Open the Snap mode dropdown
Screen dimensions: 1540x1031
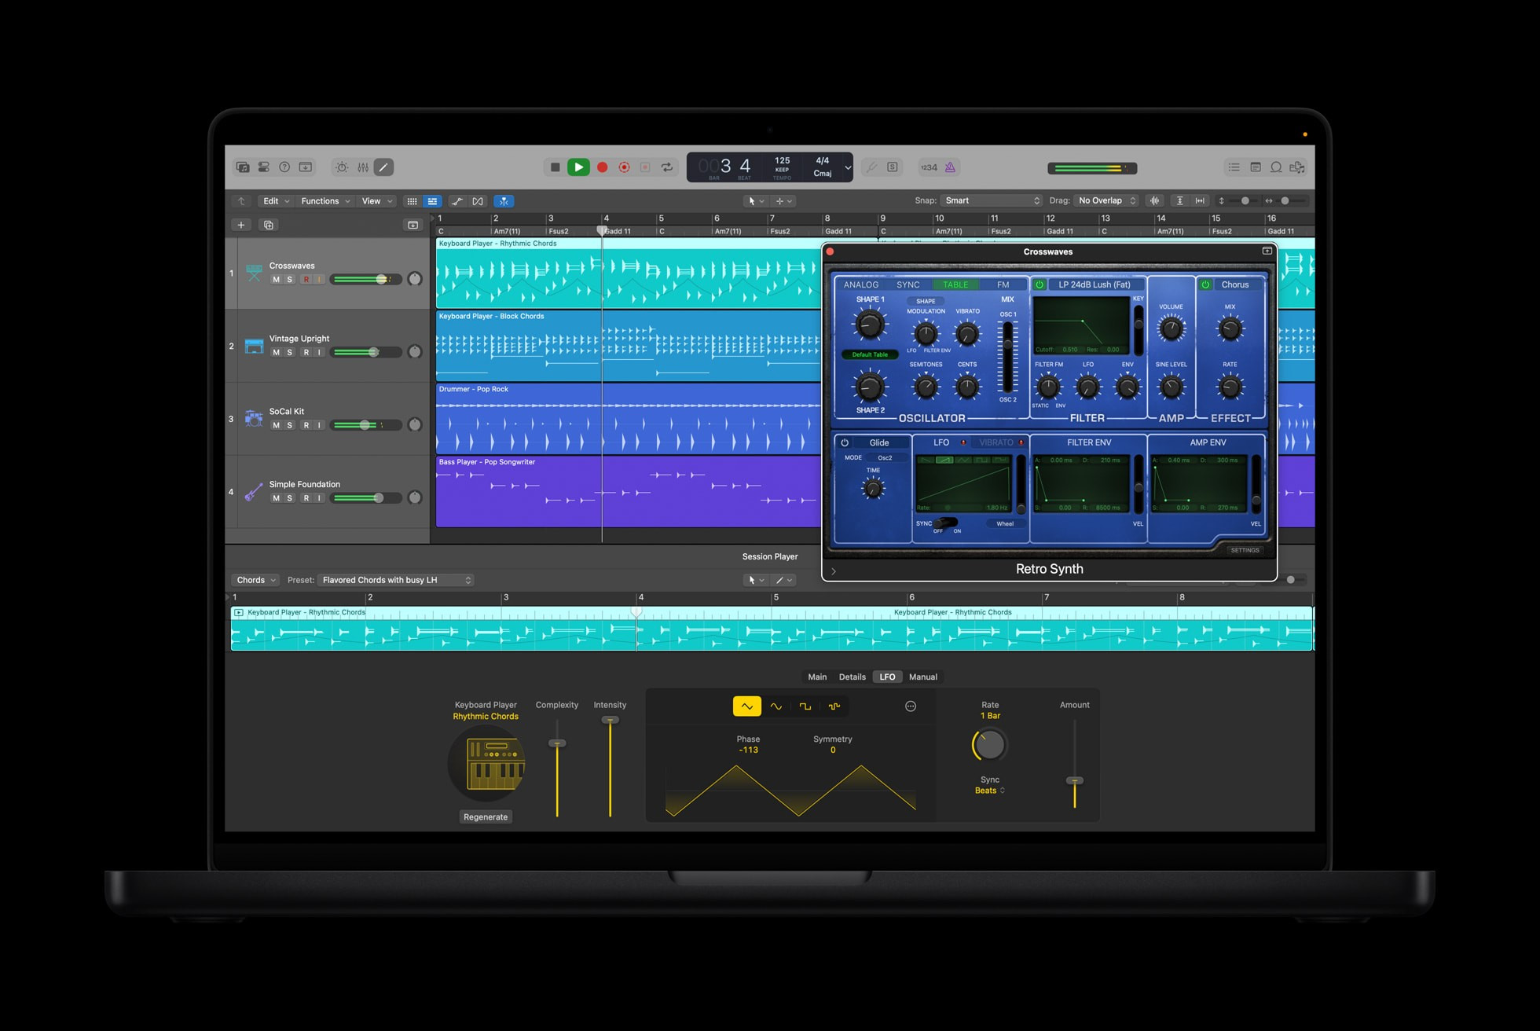992,200
